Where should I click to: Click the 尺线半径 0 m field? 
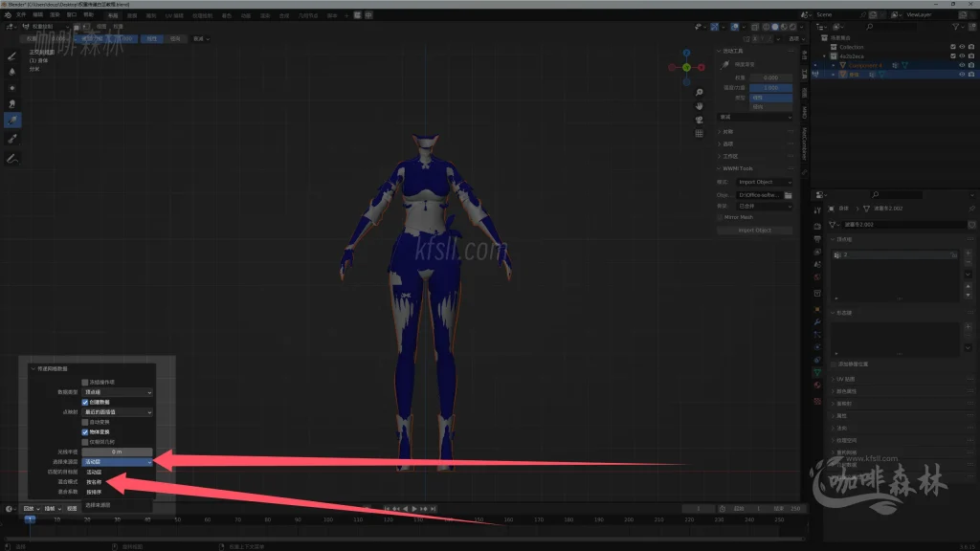click(117, 452)
